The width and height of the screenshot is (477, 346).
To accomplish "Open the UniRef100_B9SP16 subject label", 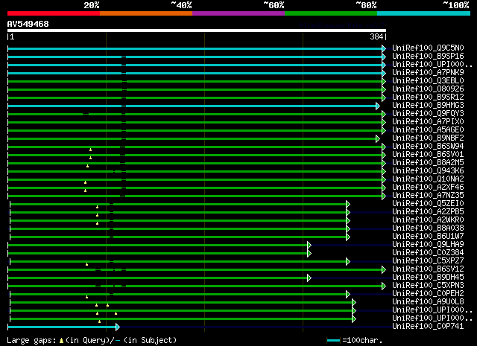I will (428, 57).
